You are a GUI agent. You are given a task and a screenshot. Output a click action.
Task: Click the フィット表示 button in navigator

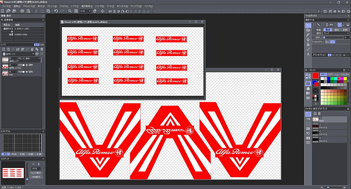36,173
